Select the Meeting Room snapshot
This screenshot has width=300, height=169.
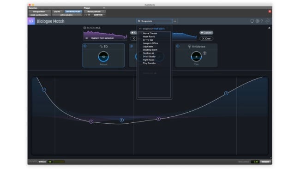click(x=150, y=50)
